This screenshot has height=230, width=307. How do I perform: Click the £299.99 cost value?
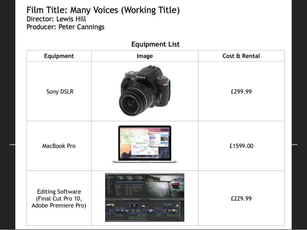click(x=241, y=92)
